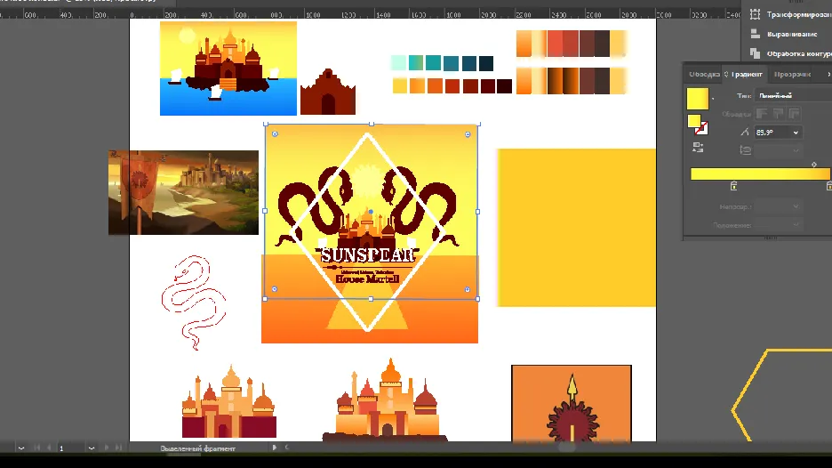Click the gradient midpoint diamond marker
The image size is (832, 468).
click(x=814, y=165)
